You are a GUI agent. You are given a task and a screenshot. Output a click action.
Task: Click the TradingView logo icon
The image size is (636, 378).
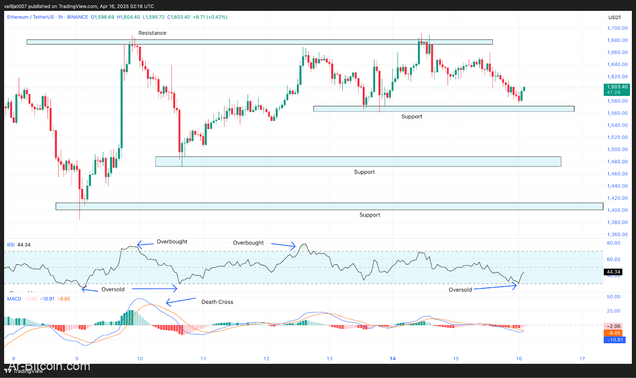click(8, 371)
